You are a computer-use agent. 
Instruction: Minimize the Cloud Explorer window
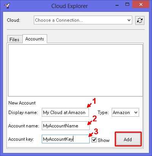[117, 5]
